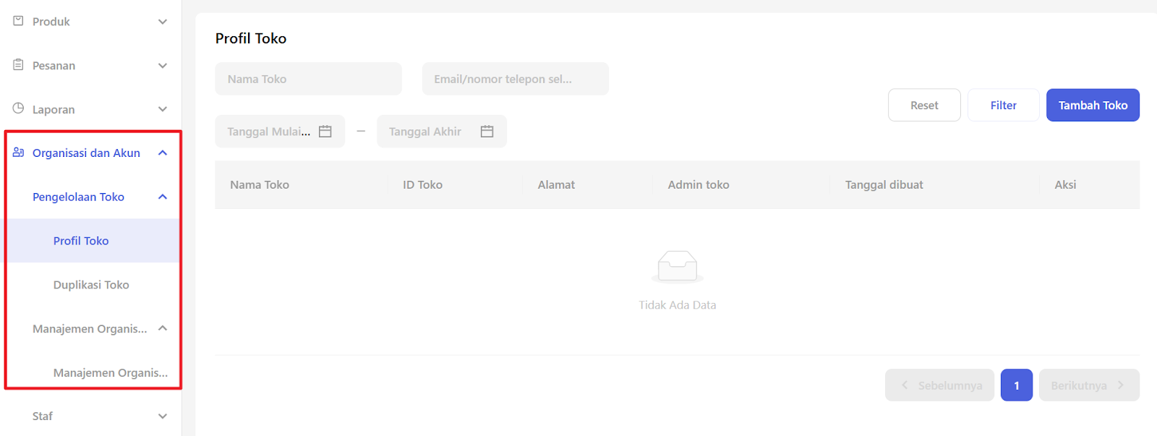Open calendar icon in Tanggal Akhir field
1157x436 pixels.
487,132
